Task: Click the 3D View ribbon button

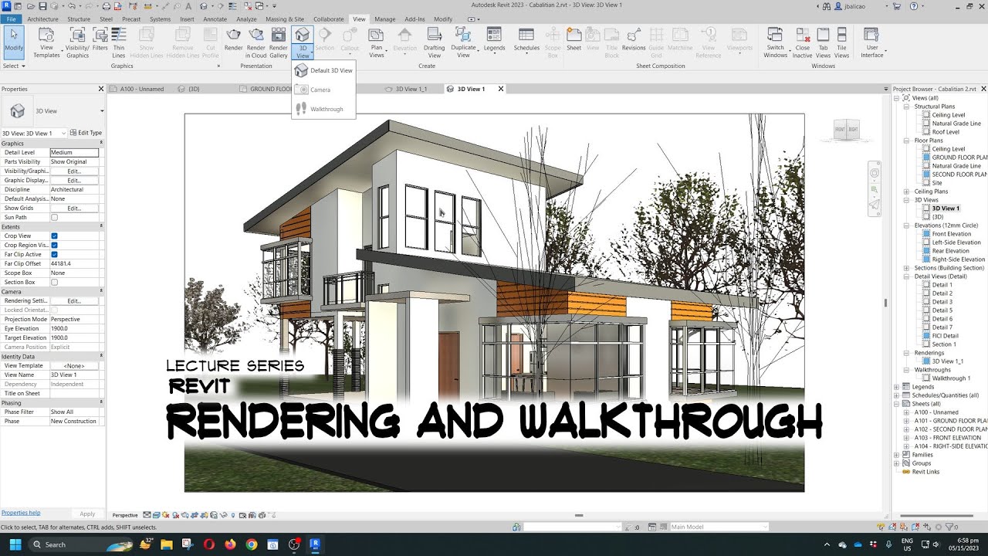Action: [x=303, y=42]
